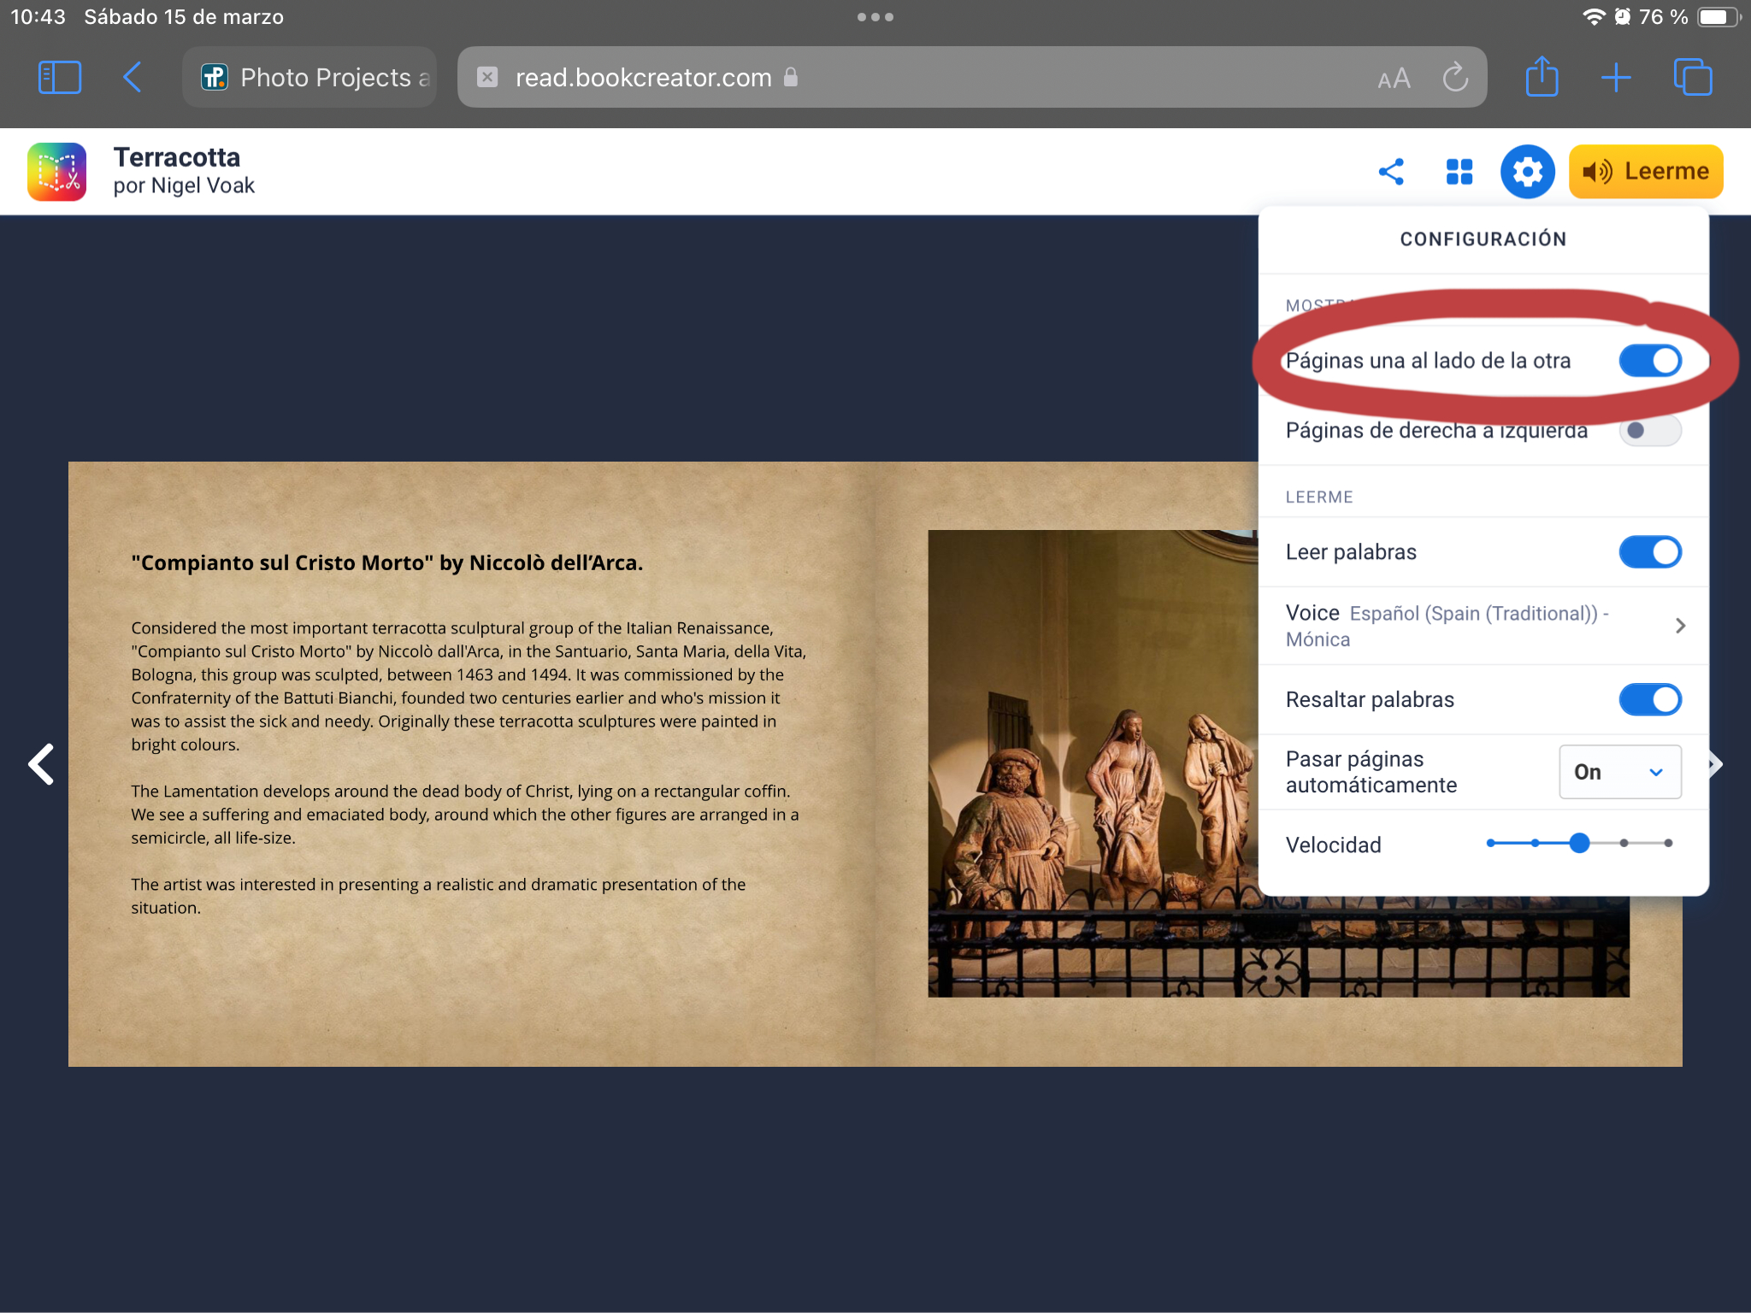Turn off Resaltar palabras switch
This screenshot has height=1313, width=1751.
click(1649, 700)
